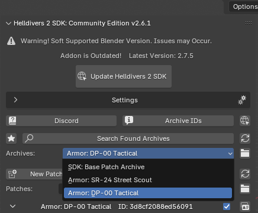Viewport: 258px width, 213px height.
Task: Open the Discord help button
Action: [x=62, y=121]
